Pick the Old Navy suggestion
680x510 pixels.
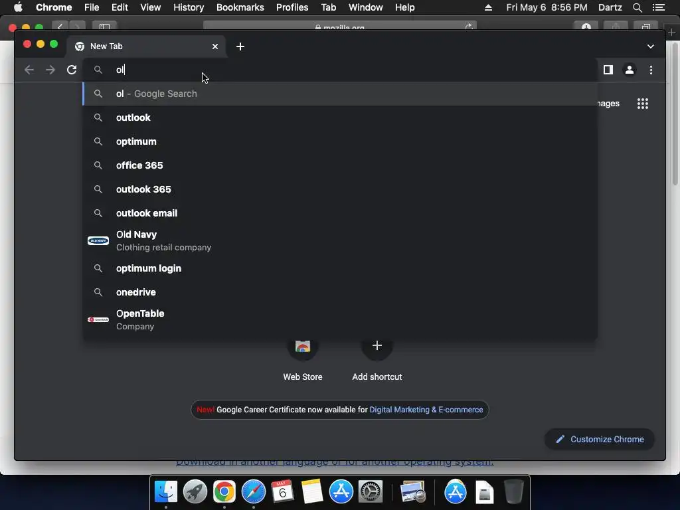[340, 240]
